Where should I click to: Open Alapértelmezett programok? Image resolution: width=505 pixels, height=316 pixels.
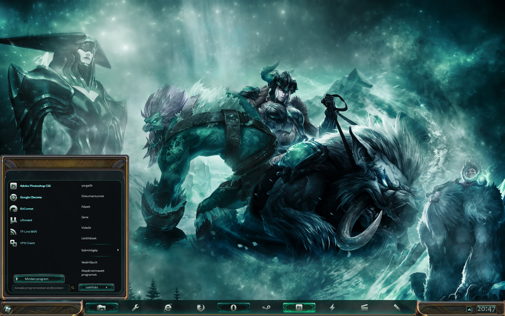(93, 273)
